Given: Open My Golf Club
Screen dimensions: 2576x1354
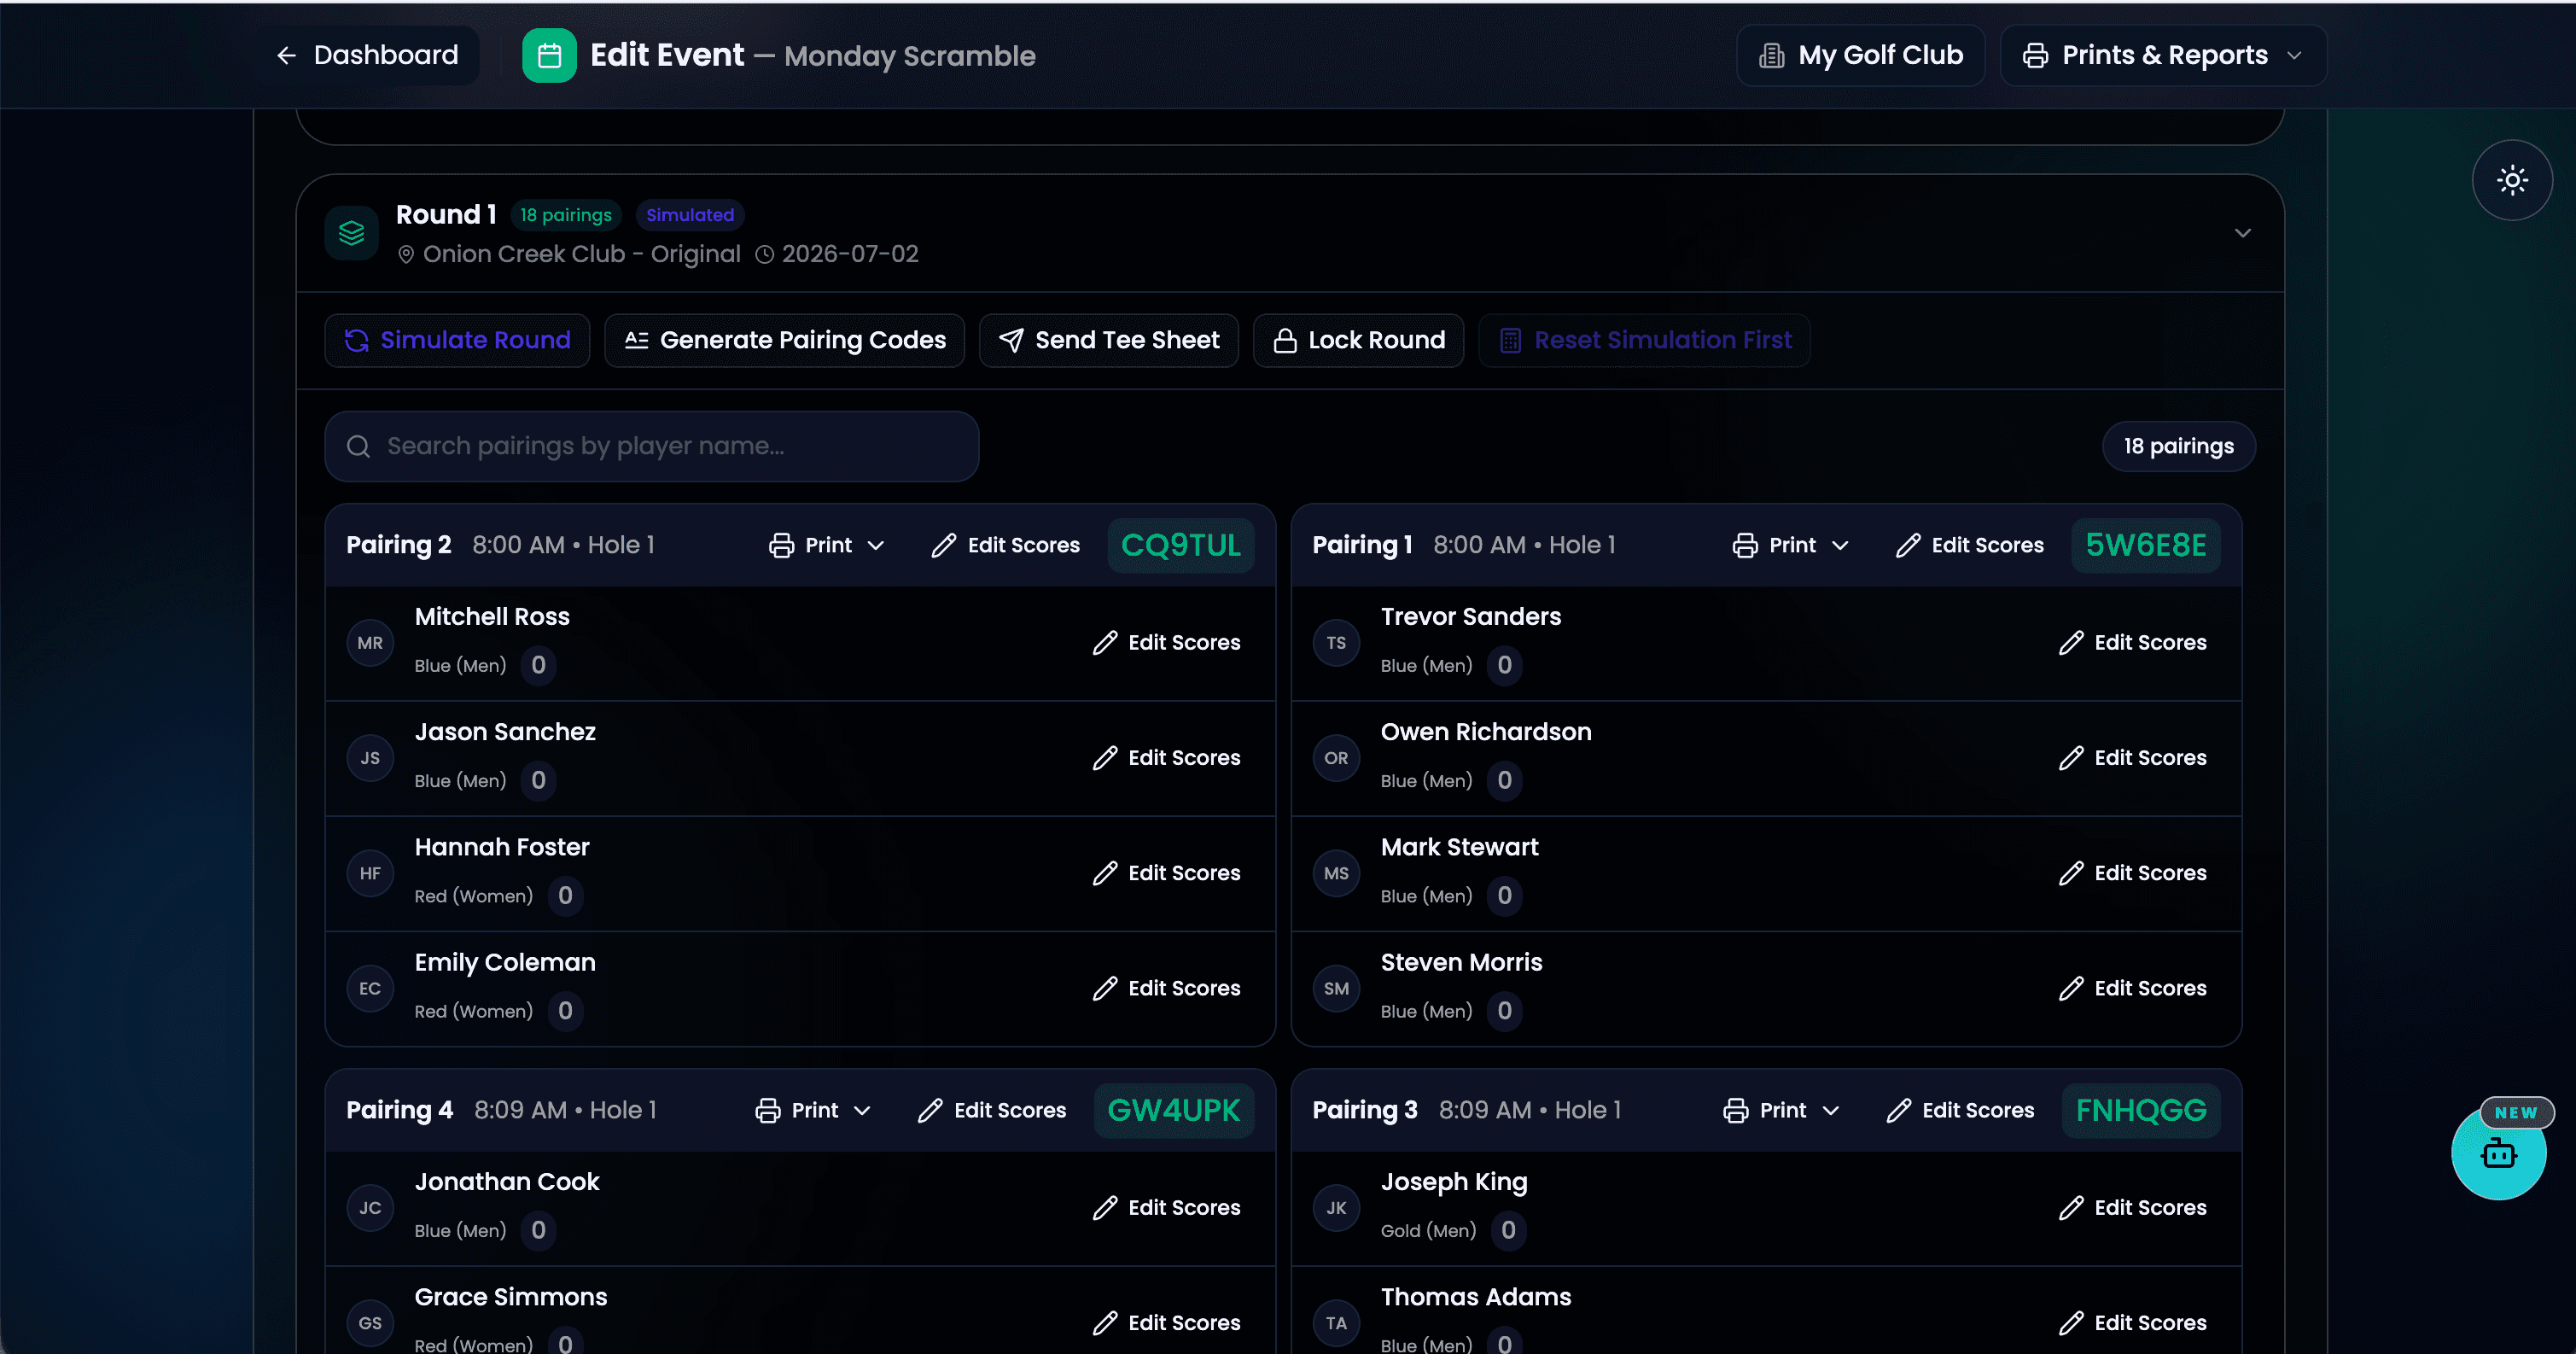Looking at the screenshot, I should click(1860, 55).
